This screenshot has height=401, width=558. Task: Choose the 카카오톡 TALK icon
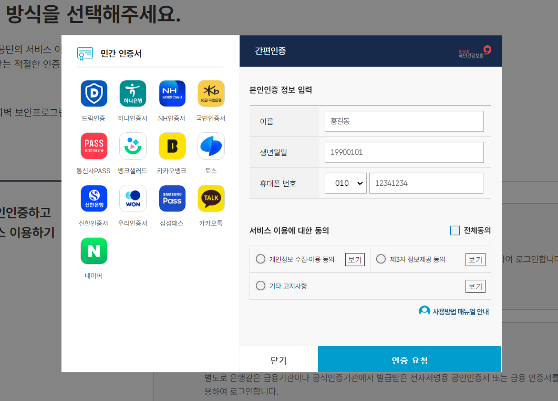click(211, 198)
